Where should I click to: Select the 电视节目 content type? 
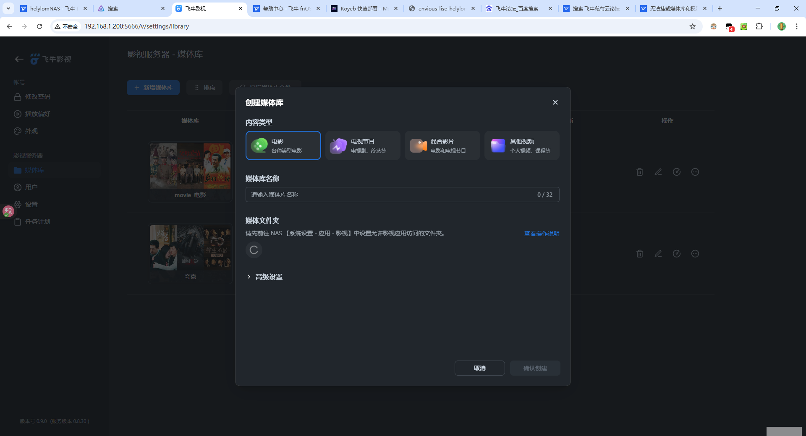362,145
